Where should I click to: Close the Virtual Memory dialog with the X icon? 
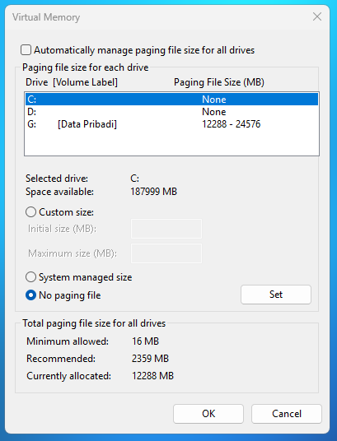coord(317,17)
